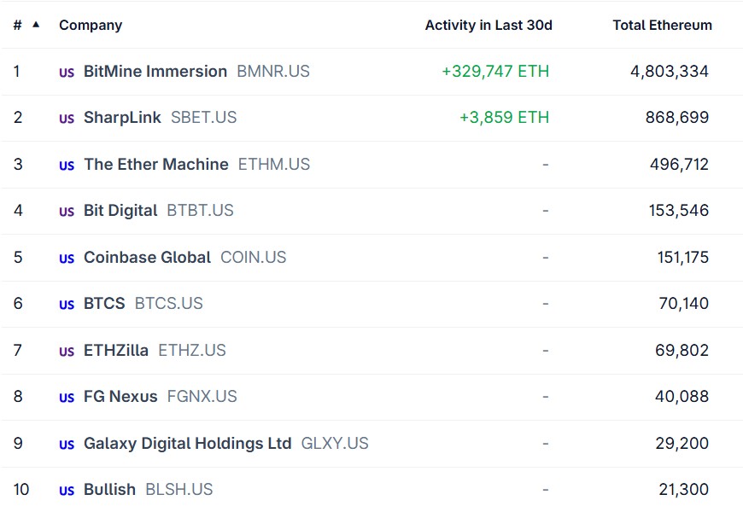Select the US flag icon next to SharpLink
Viewport: 743px width, 512px height.
coord(66,118)
